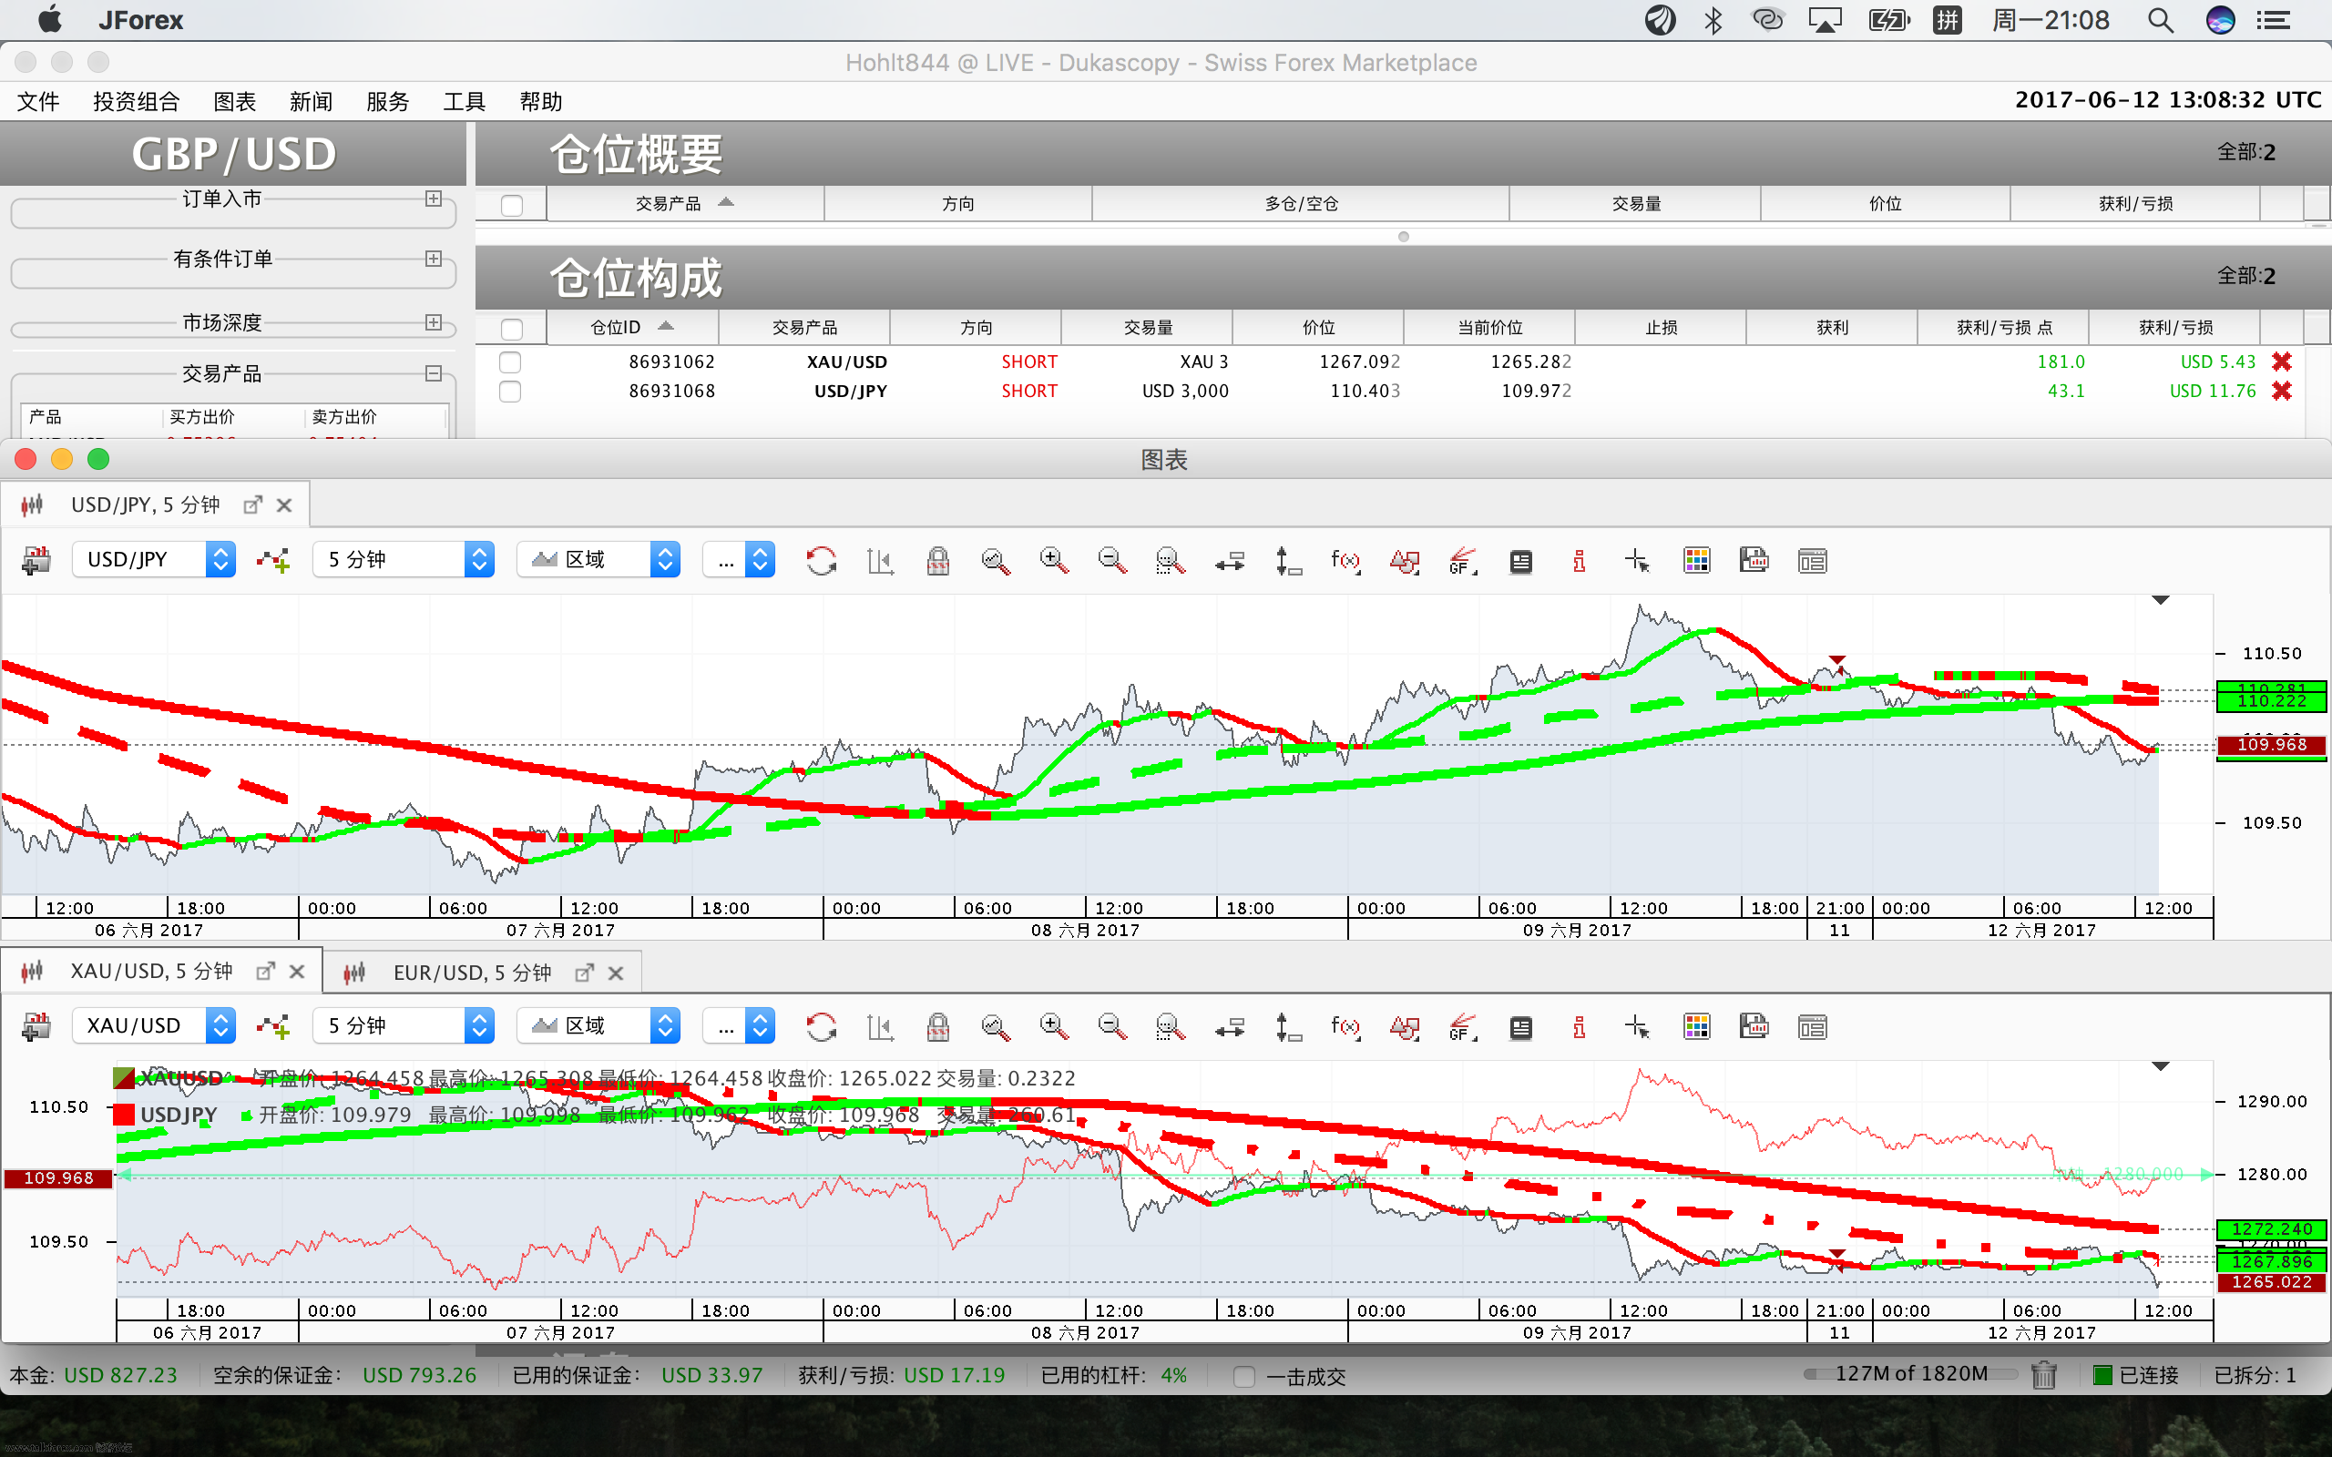Click the 127M of 1820M memory bar
Screen dimensions: 2332x1457
coord(1911,1374)
